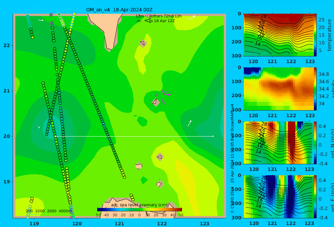Click the 'temperature' axis label

(x=329, y=35)
